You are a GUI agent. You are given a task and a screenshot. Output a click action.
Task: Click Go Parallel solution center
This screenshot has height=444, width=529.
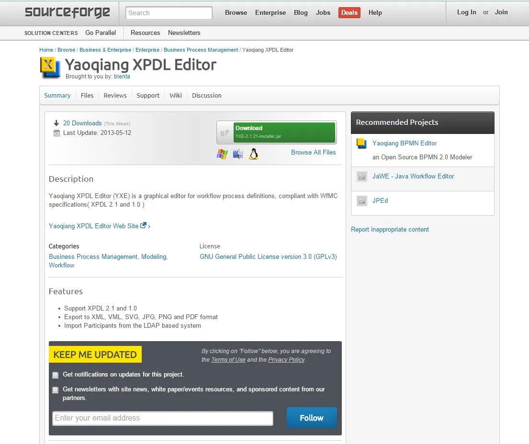click(101, 33)
